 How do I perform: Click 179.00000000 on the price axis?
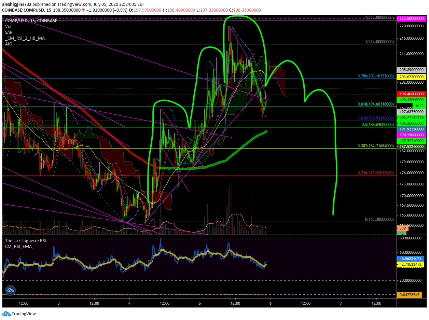click(x=412, y=162)
